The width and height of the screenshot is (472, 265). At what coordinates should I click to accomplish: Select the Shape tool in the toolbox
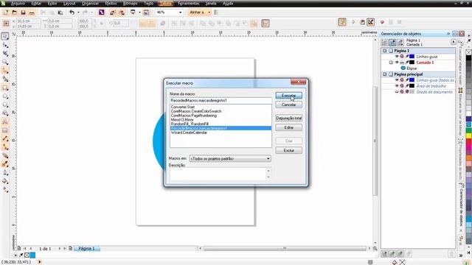[5, 45]
